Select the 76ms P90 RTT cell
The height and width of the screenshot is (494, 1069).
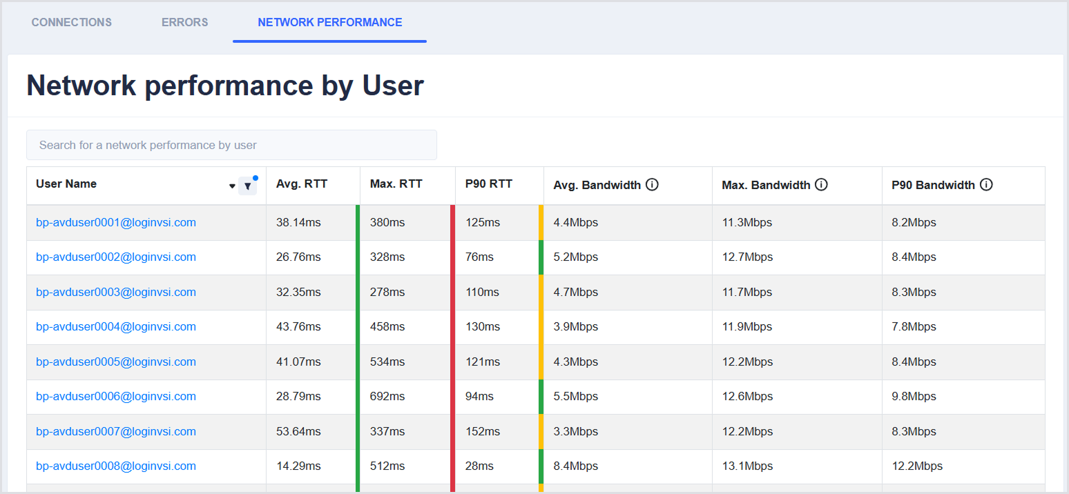(x=499, y=257)
